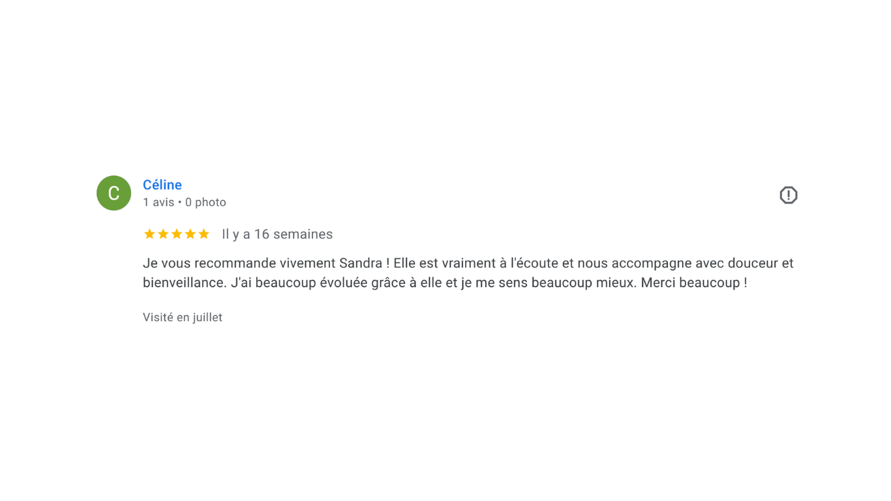Click "Merci beaucoup !" at review end

click(693, 283)
